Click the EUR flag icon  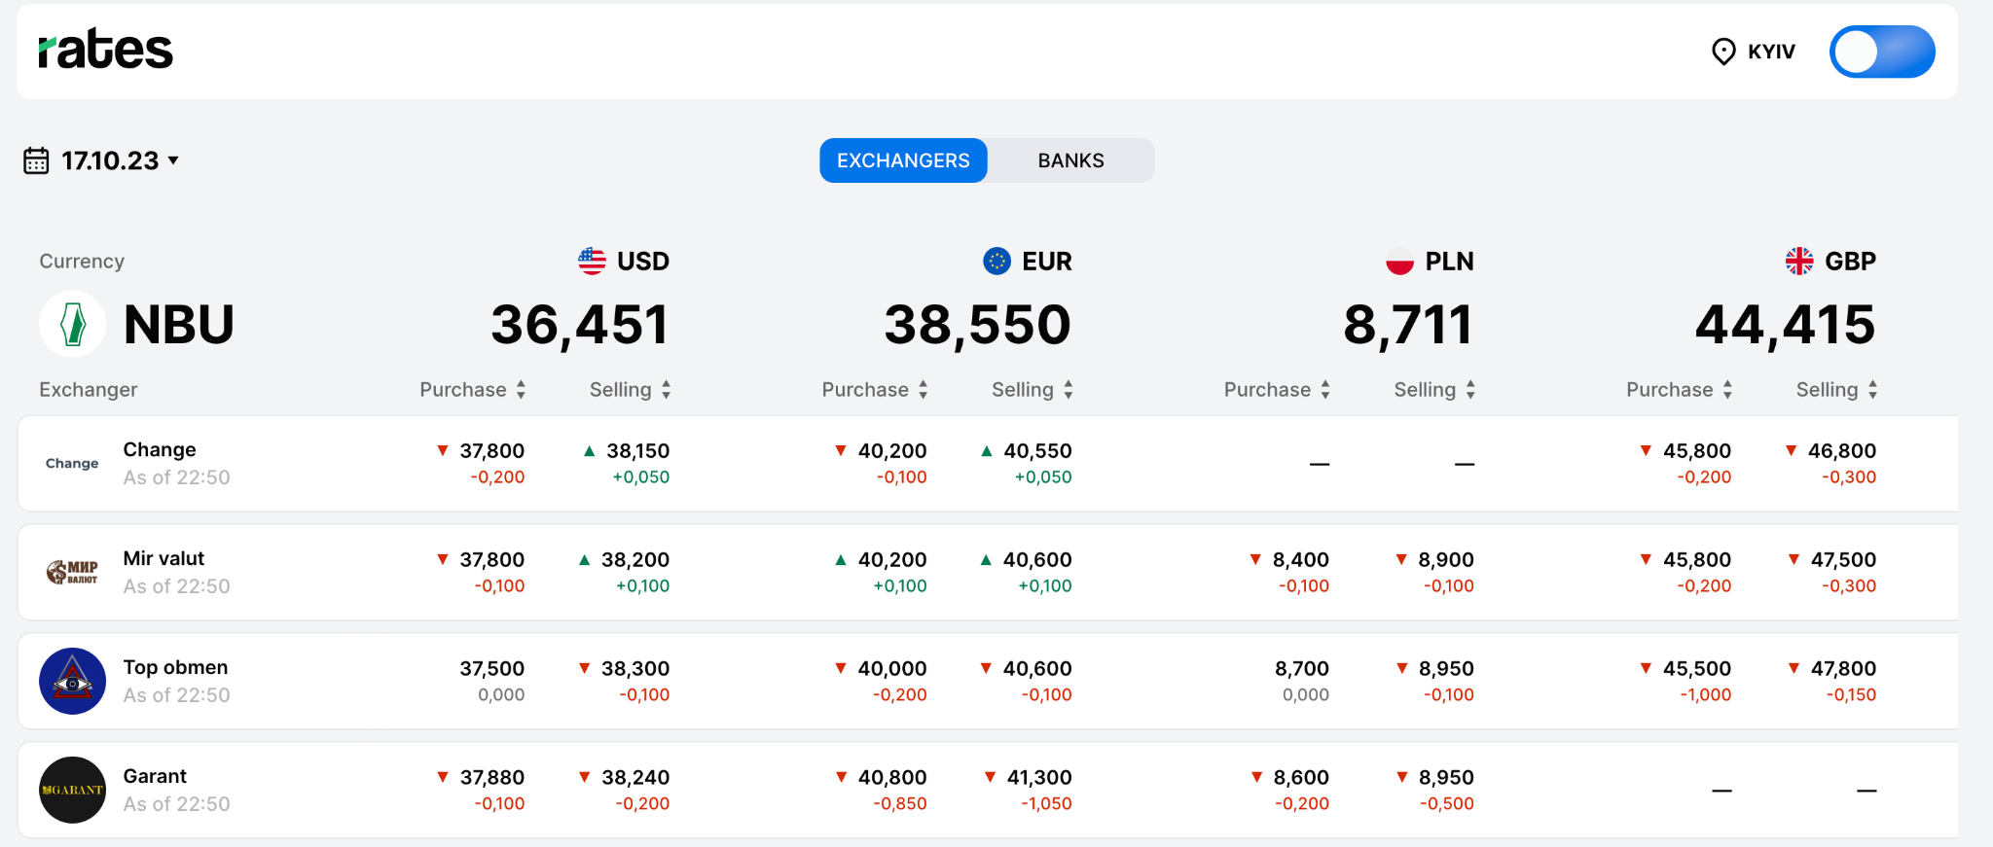coord(996,261)
